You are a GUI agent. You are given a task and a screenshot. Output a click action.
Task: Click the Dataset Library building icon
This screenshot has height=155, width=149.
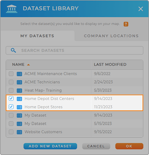(x=12, y=9)
